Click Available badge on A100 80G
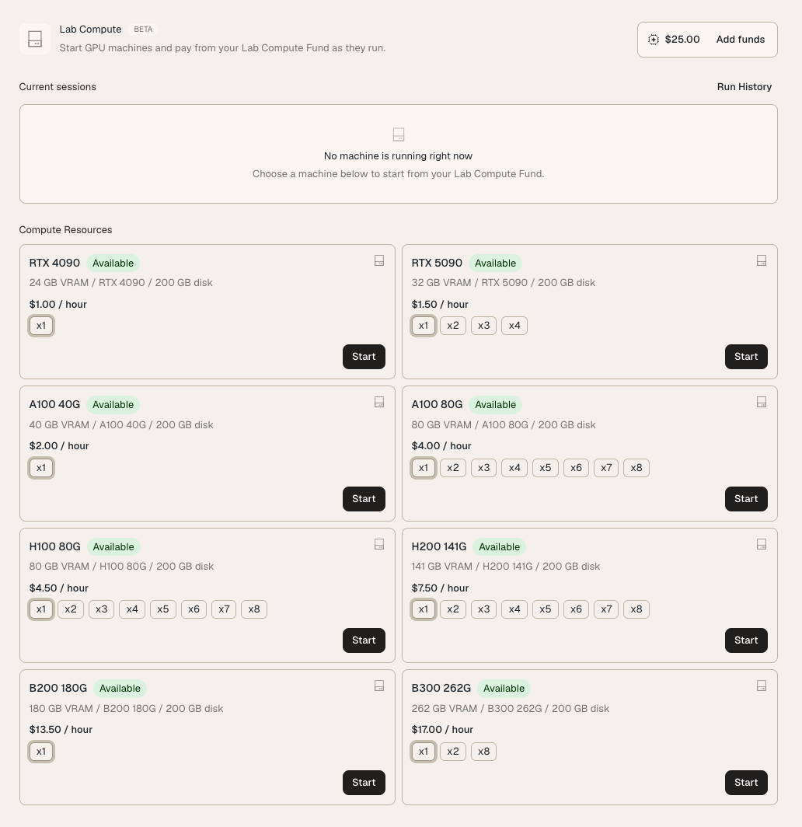This screenshot has width=802, height=827. [495, 404]
